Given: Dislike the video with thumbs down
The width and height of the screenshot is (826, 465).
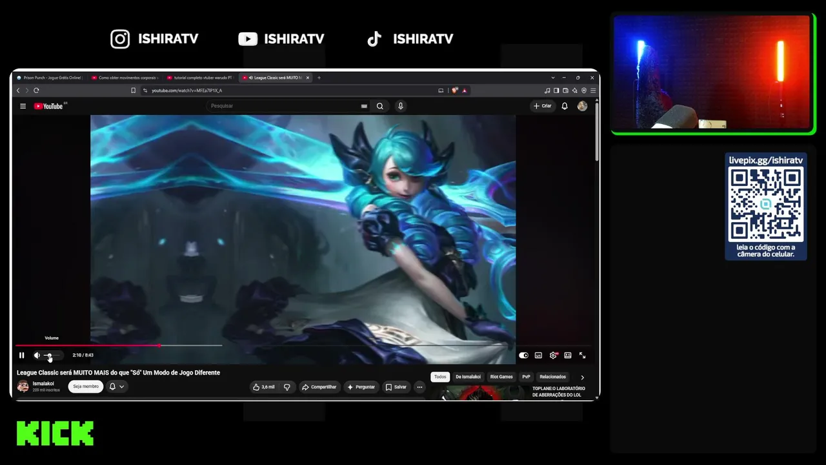Looking at the screenshot, I should pos(287,387).
